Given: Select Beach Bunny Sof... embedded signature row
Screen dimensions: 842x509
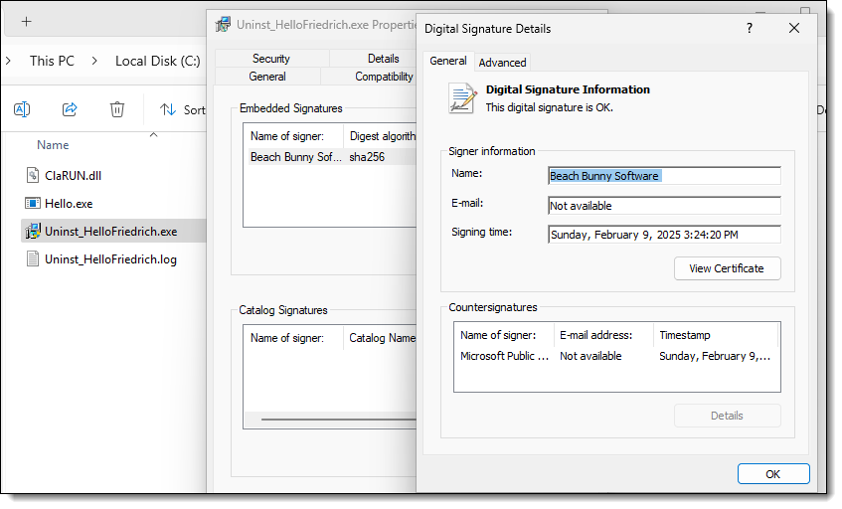Looking at the screenshot, I should point(332,157).
